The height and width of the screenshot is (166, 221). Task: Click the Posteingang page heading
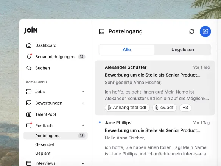click(125, 31)
